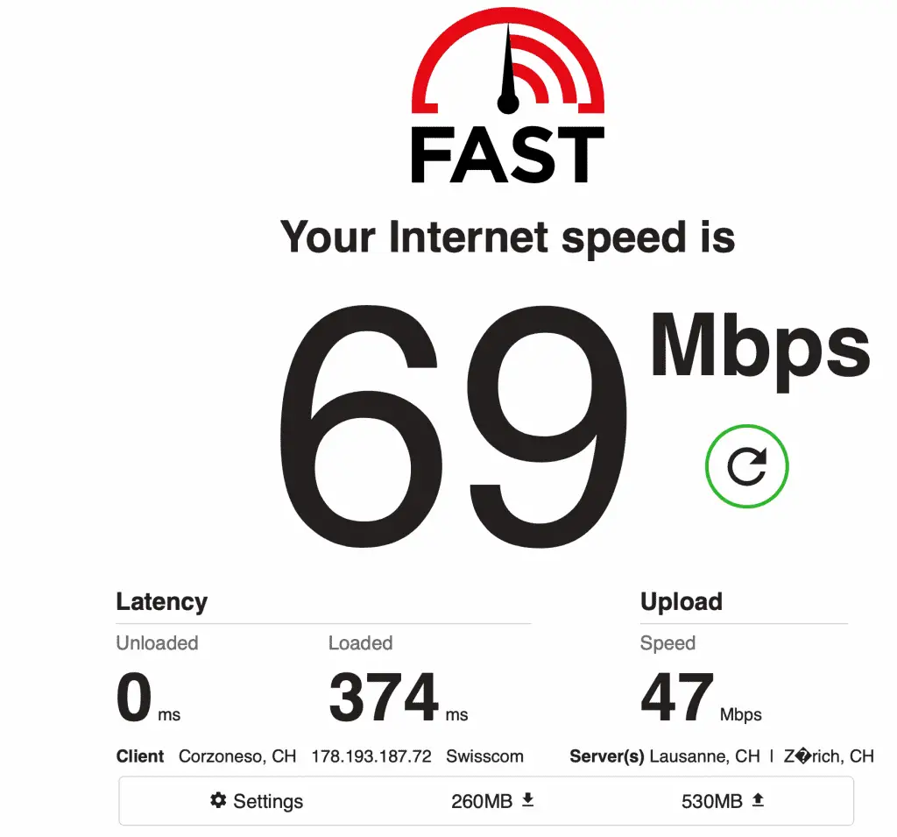Select the loaded latency 374 ms value
Viewport: 897px width, 837px height.
click(x=399, y=698)
